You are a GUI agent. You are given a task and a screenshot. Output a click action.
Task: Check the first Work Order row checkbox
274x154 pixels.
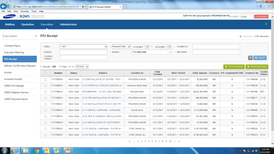pyautogui.click(x=45, y=79)
